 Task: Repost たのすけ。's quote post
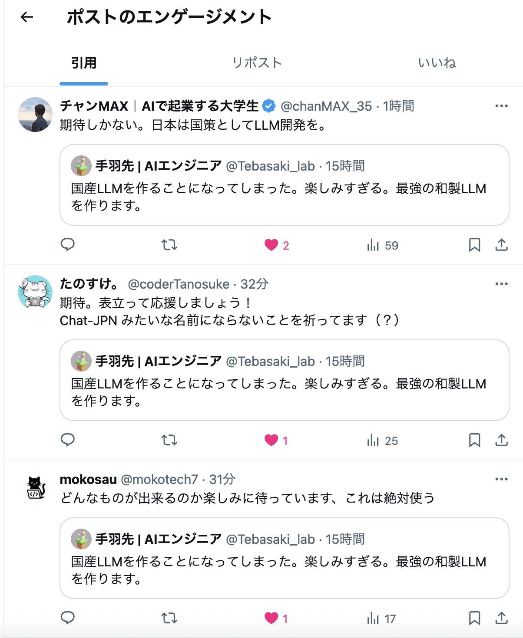pyautogui.click(x=169, y=440)
